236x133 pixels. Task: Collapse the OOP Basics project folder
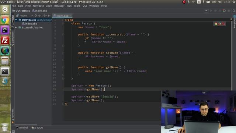click(x=16, y=20)
